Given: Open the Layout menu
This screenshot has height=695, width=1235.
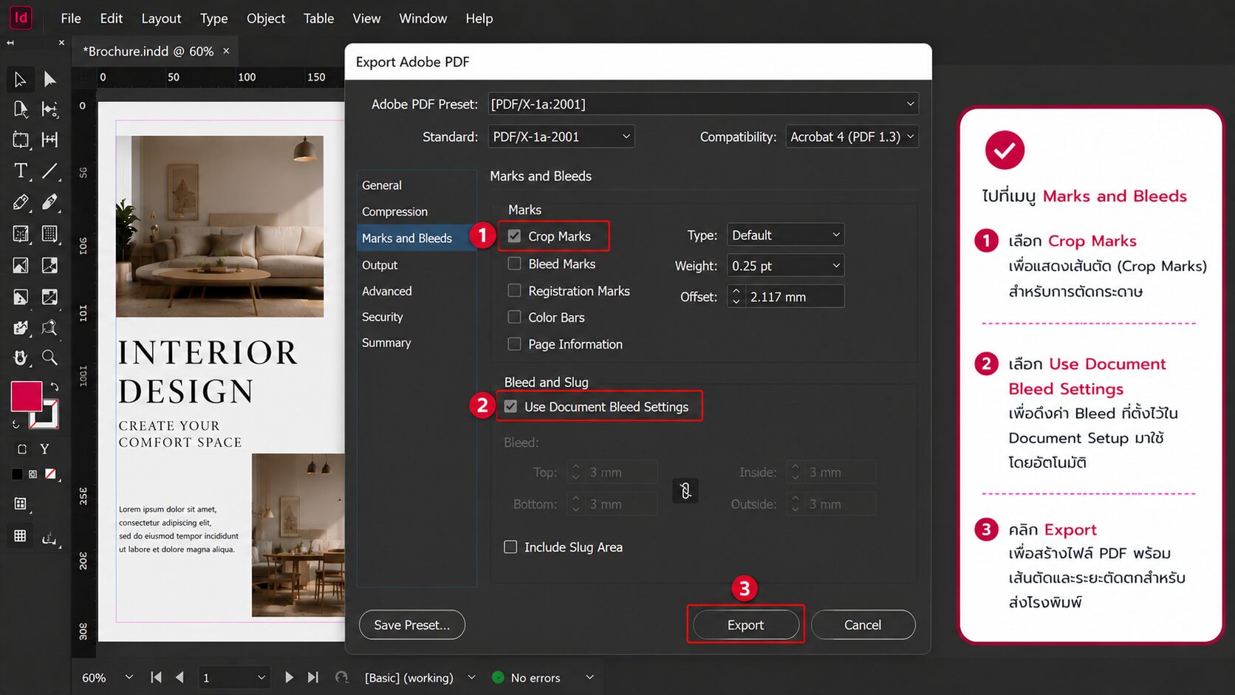Looking at the screenshot, I should [161, 18].
